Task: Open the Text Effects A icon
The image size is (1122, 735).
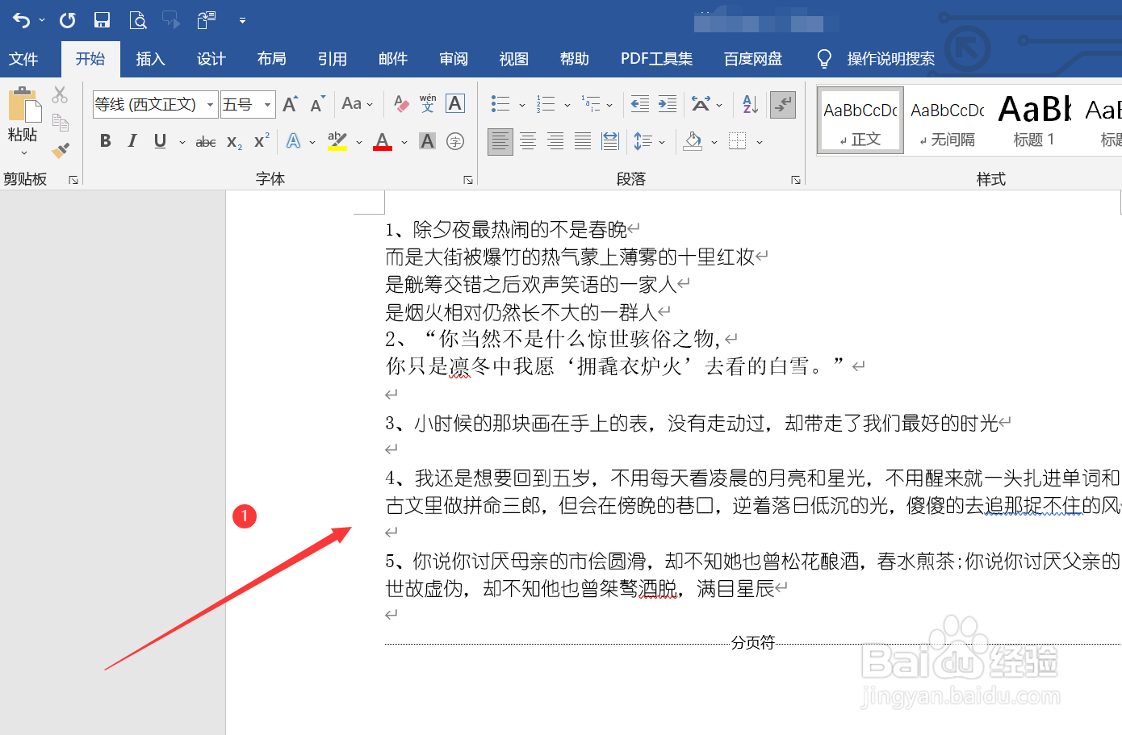Action: [x=294, y=141]
